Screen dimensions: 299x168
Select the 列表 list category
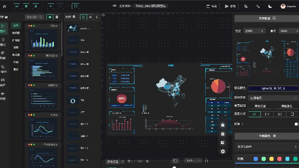click(x=3, y=55)
